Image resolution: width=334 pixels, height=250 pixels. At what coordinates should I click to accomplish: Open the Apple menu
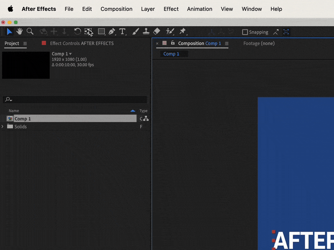pyautogui.click(x=10, y=9)
